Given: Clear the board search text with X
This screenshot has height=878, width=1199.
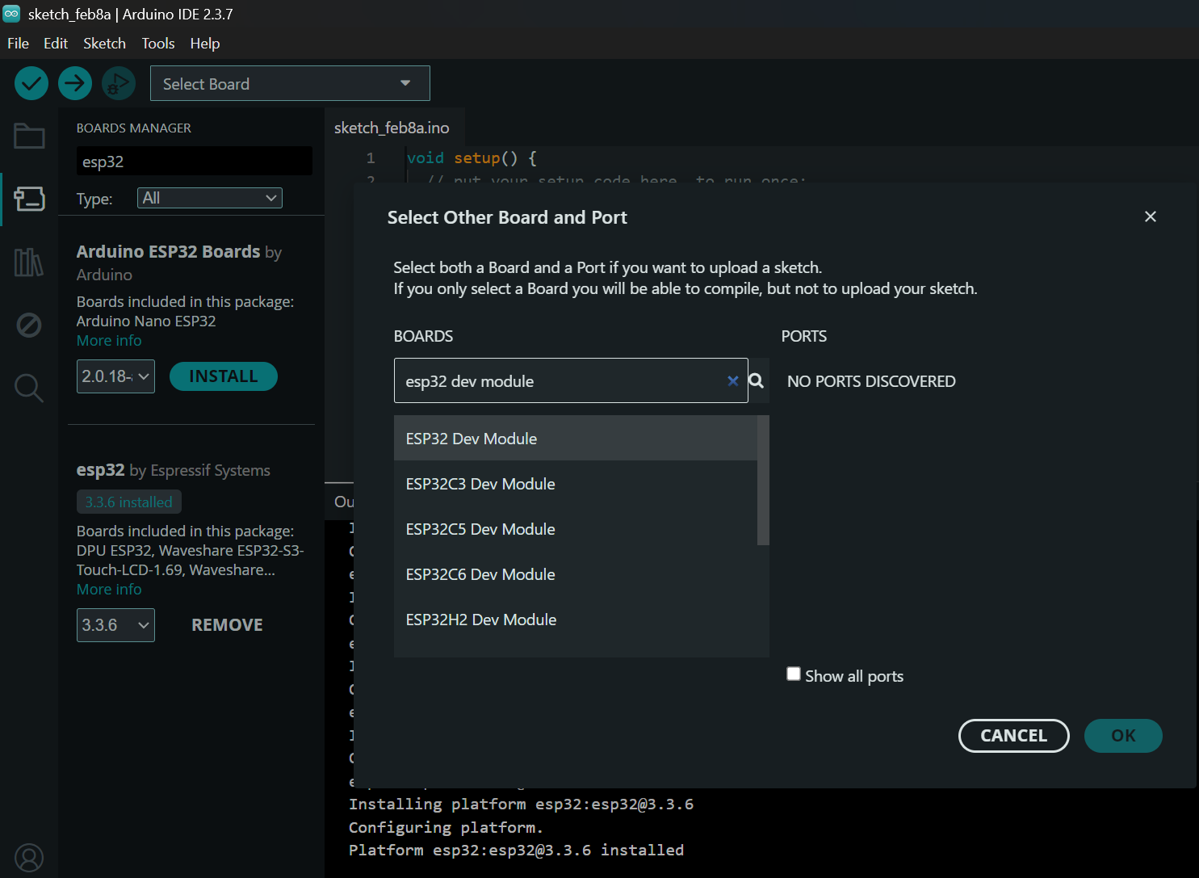Looking at the screenshot, I should pyautogui.click(x=732, y=380).
